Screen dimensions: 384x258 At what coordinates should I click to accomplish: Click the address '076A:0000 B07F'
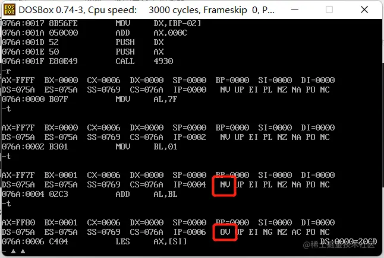pos(35,99)
